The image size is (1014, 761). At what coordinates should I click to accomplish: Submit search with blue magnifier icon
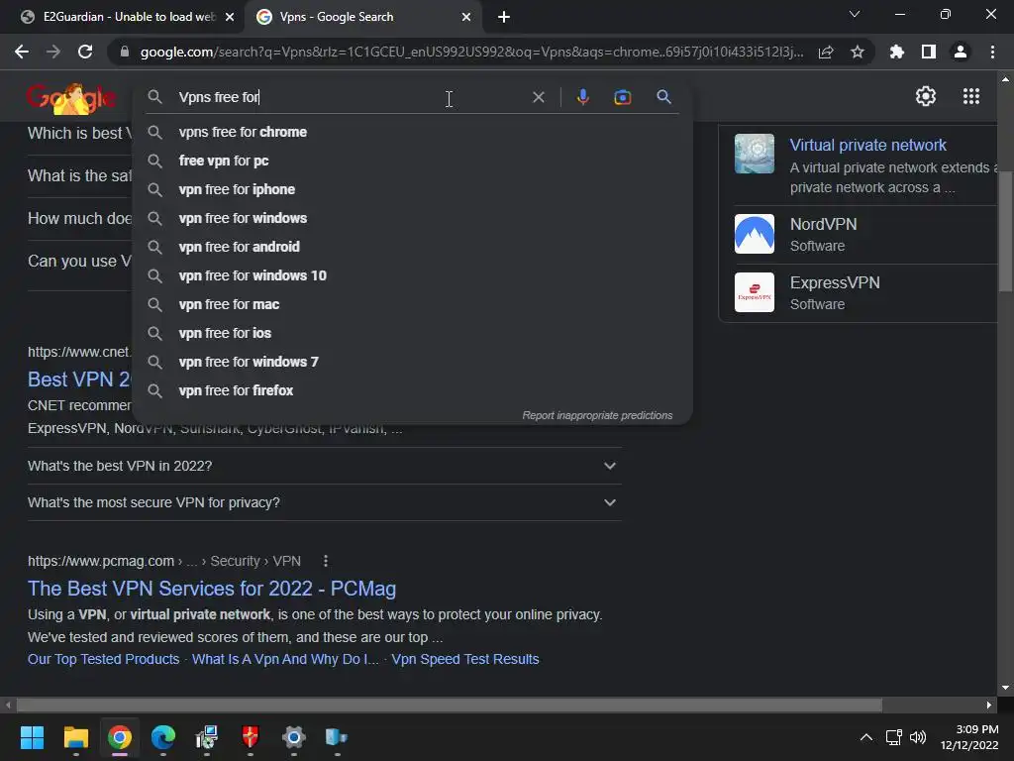coord(663,97)
